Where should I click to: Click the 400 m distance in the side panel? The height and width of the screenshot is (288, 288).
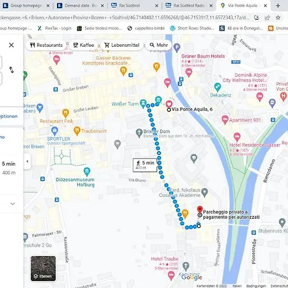tap(9, 173)
